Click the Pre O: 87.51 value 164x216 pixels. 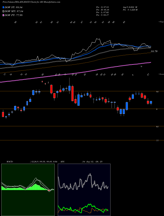click(x=103, y=7)
